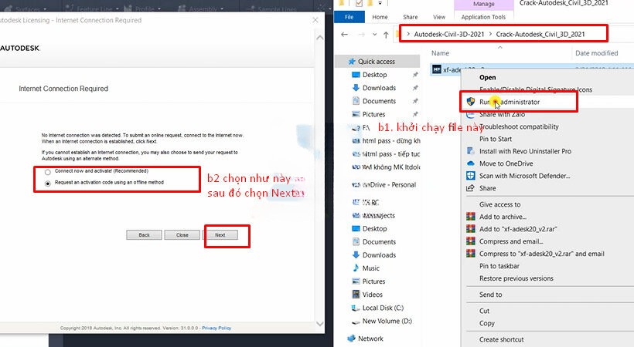Choose Copy from the context menu
Image resolution: width=634 pixels, height=347 pixels.
[487, 323]
